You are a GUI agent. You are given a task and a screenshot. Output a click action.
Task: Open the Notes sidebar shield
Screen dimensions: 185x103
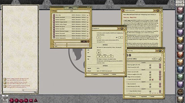pos(180,18)
